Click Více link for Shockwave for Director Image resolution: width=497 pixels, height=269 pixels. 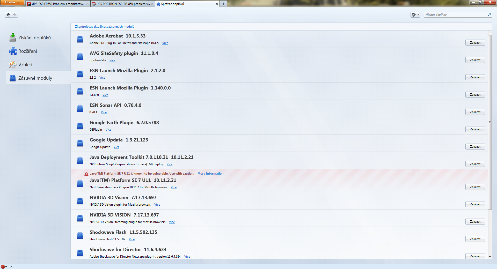pos(187,257)
